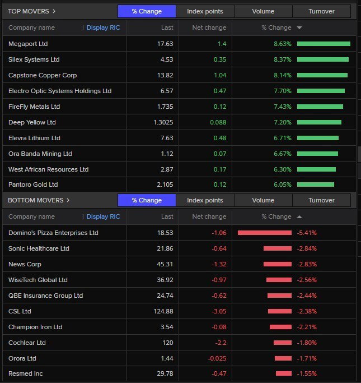Select Deep Yellow Ltd company
361x383 pixels.
[x=32, y=122]
